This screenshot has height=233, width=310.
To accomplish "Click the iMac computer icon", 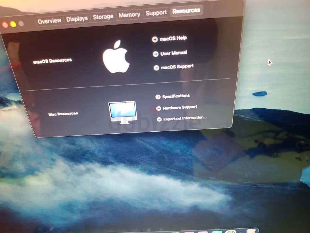I will [x=122, y=112].
